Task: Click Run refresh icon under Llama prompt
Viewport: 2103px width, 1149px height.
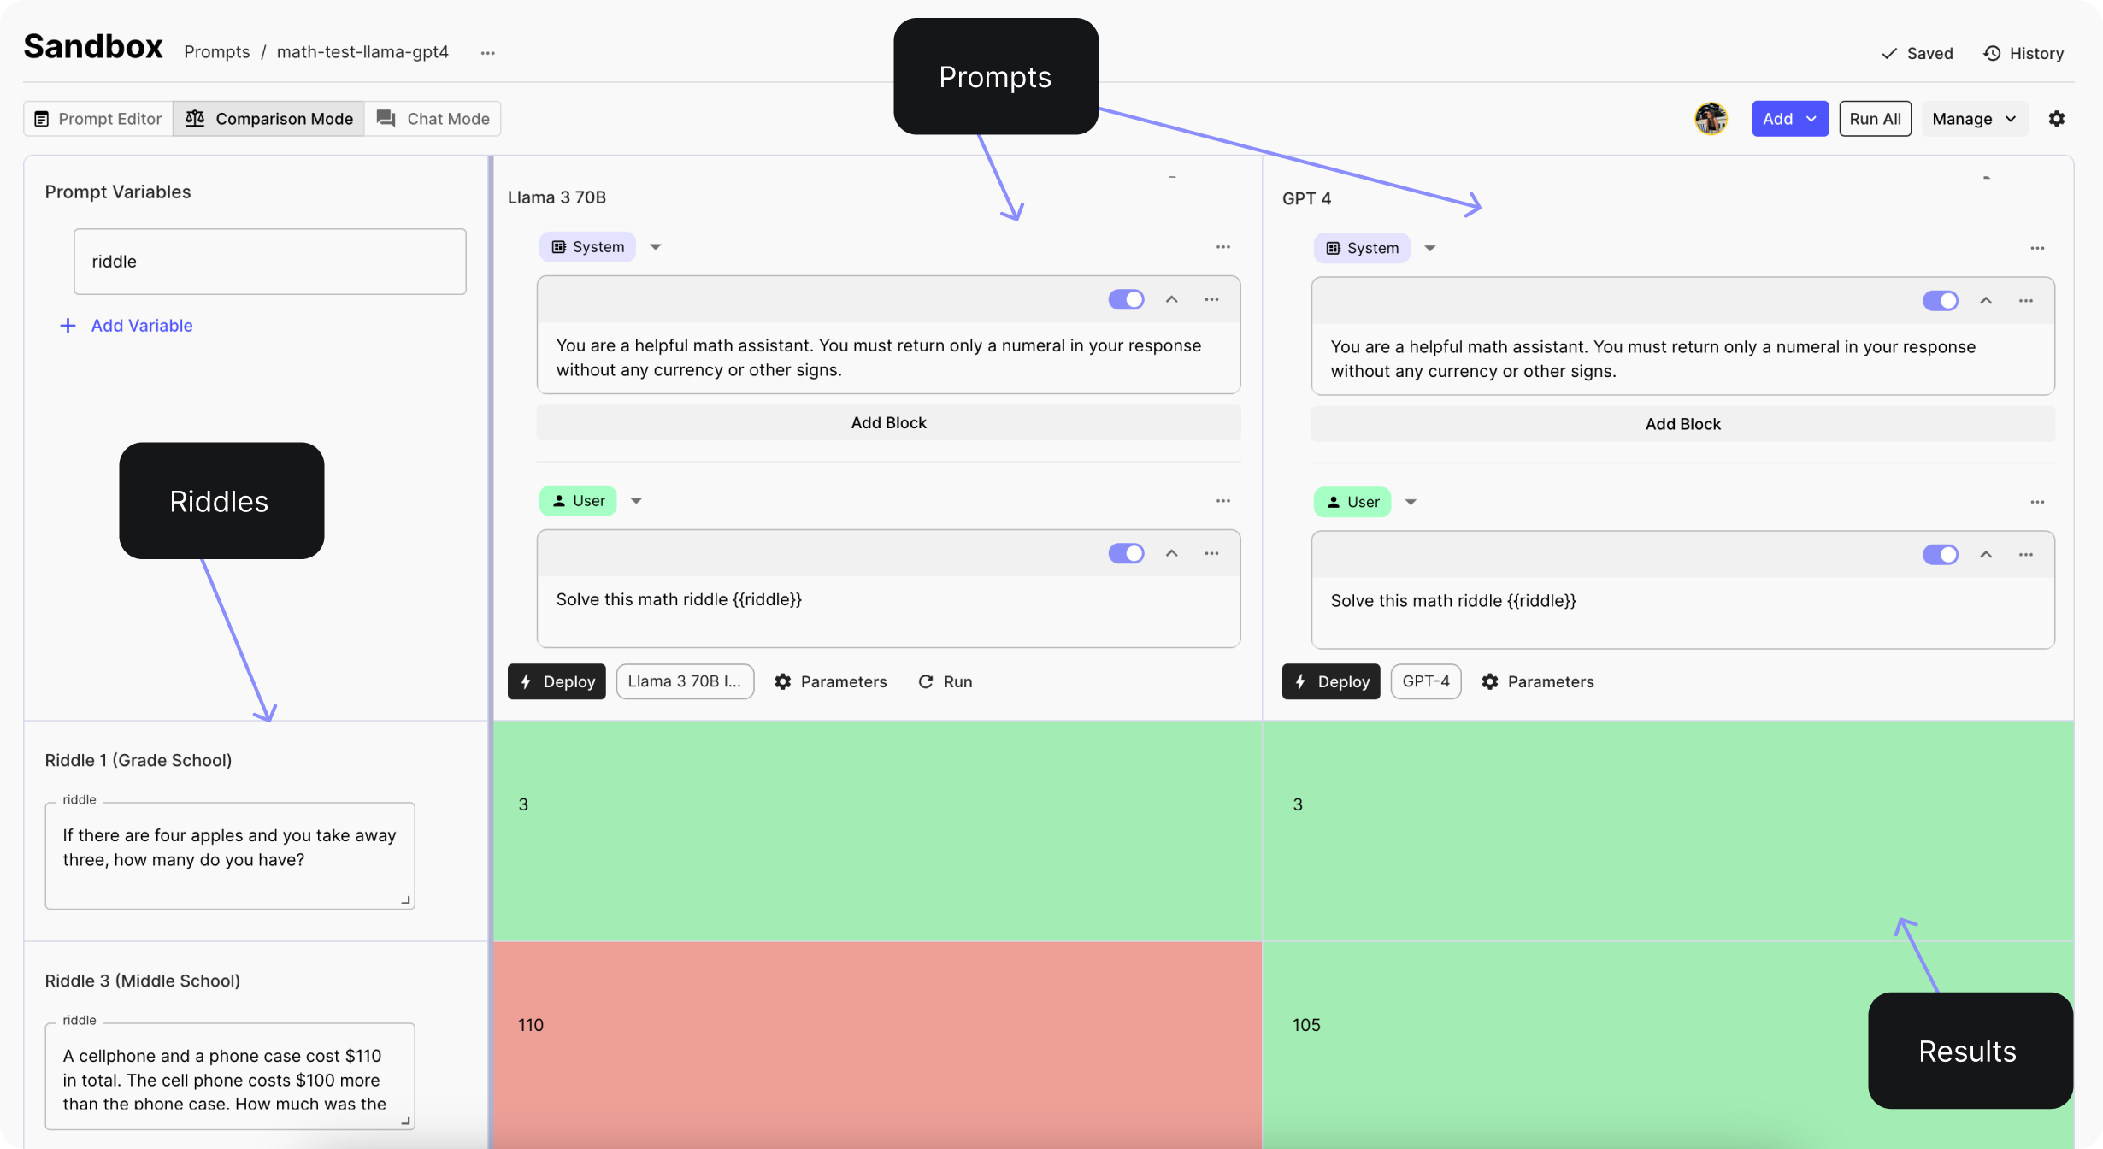Action: pos(926,681)
